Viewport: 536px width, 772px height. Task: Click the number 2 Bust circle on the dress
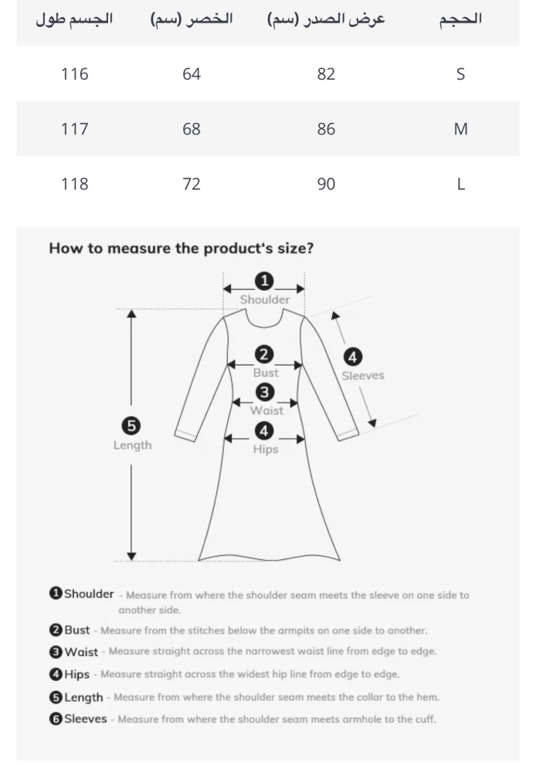(x=265, y=355)
